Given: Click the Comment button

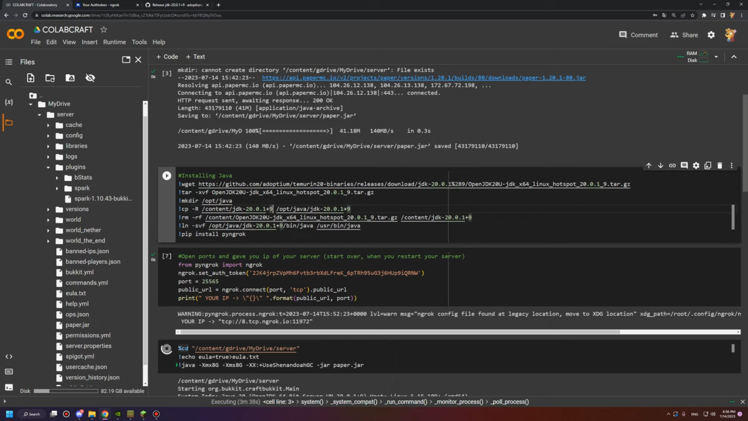Looking at the screenshot, I should click(x=638, y=35).
